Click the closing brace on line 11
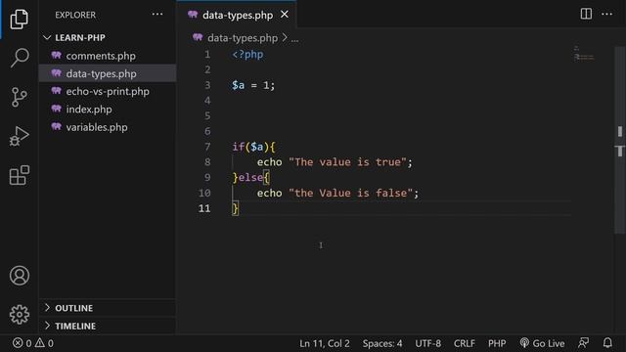 [235, 208]
